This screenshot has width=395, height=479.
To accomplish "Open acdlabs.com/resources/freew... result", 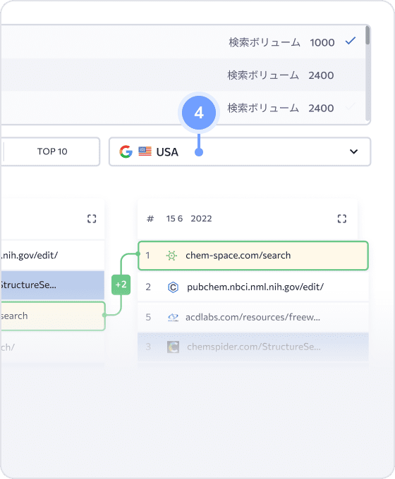I will click(253, 318).
